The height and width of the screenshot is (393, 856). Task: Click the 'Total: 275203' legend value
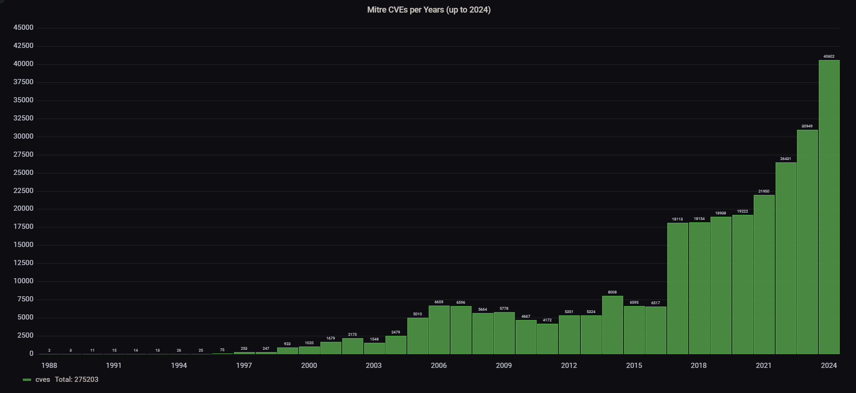(77, 380)
